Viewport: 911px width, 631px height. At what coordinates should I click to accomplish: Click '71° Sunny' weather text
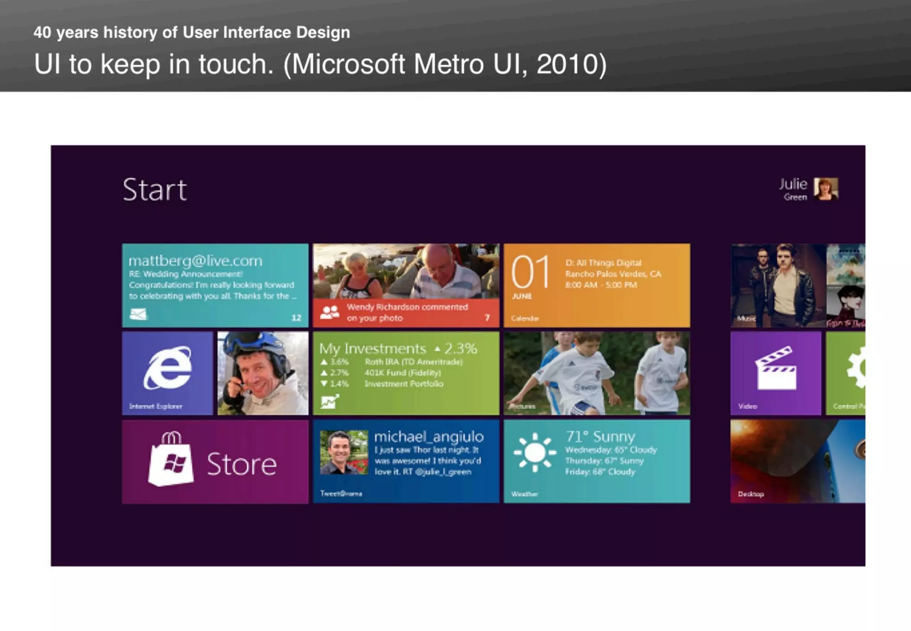tap(601, 436)
